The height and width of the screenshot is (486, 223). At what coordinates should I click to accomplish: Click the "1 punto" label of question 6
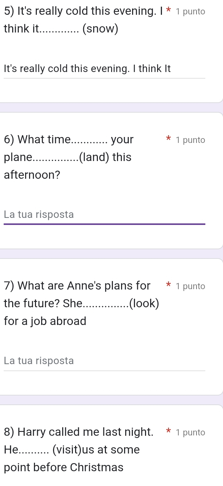pyautogui.click(x=190, y=140)
